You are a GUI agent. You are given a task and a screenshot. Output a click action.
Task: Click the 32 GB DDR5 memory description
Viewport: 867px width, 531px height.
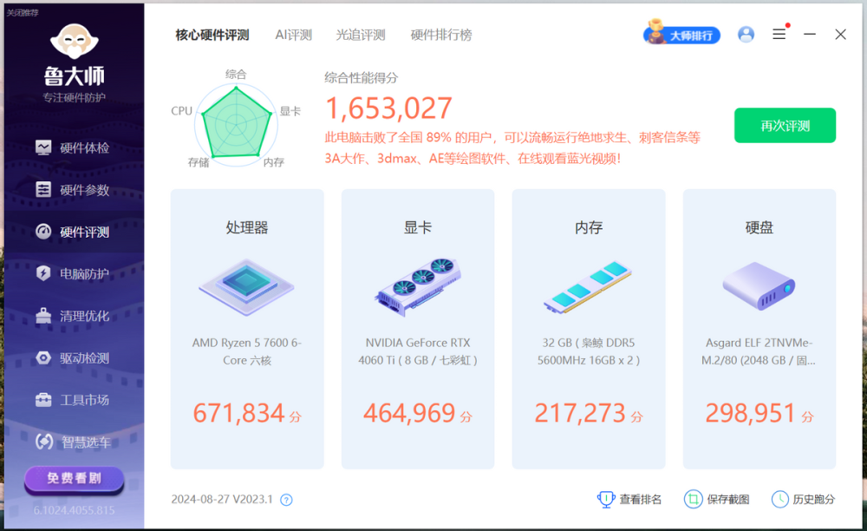pyautogui.click(x=589, y=351)
